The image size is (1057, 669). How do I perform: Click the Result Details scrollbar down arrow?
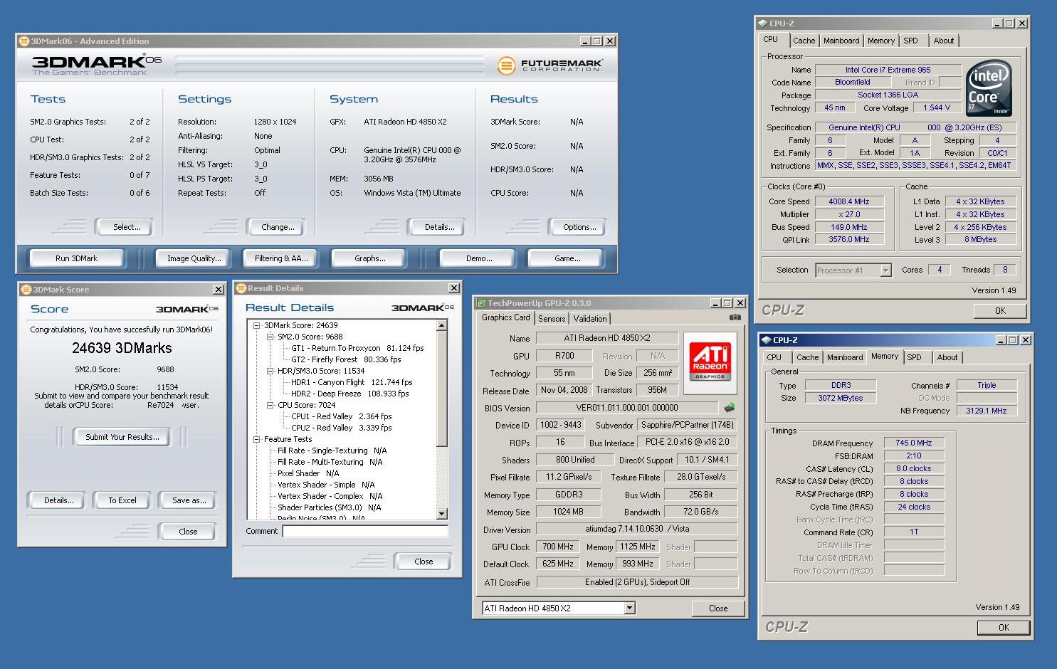click(441, 514)
